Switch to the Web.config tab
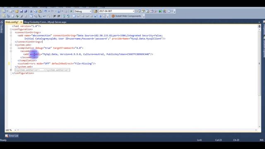The width and height of the screenshot is (265, 149). pyautogui.click(x=12, y=22)
